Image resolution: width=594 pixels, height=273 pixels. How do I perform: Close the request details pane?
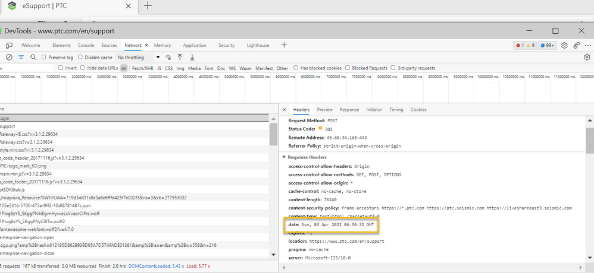(284, 110)
